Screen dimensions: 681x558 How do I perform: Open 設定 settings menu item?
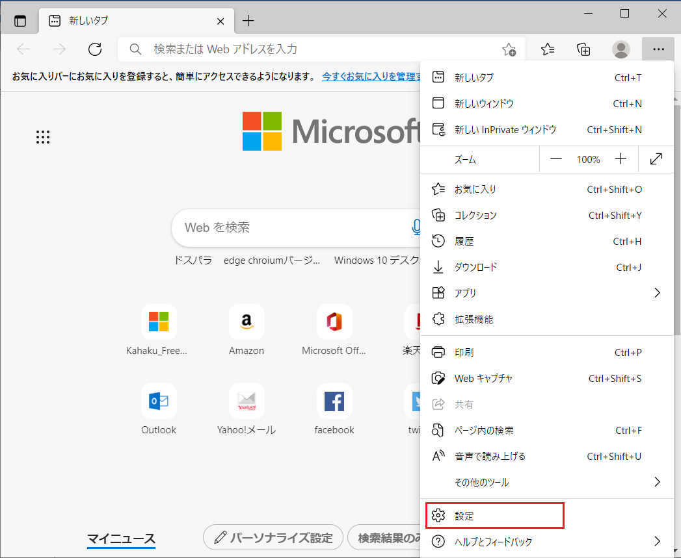547,516
